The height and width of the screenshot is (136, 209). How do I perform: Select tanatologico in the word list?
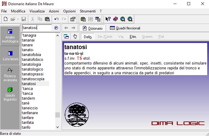(33, 69)
